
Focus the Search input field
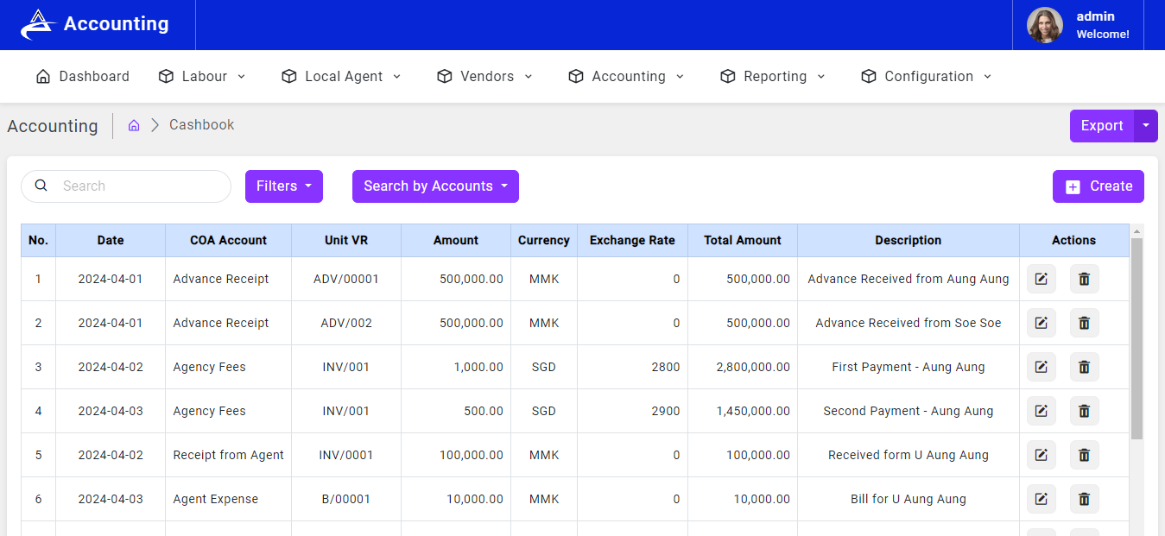138,186
